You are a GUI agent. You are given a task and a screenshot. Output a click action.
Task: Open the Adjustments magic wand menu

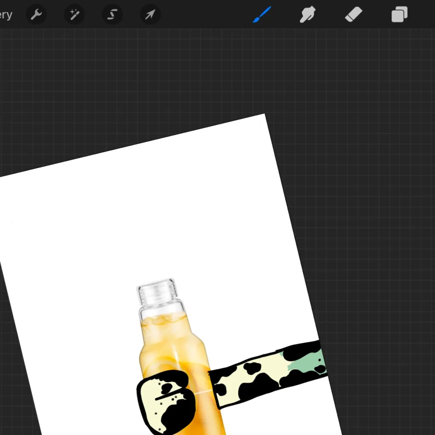[74, 14]
